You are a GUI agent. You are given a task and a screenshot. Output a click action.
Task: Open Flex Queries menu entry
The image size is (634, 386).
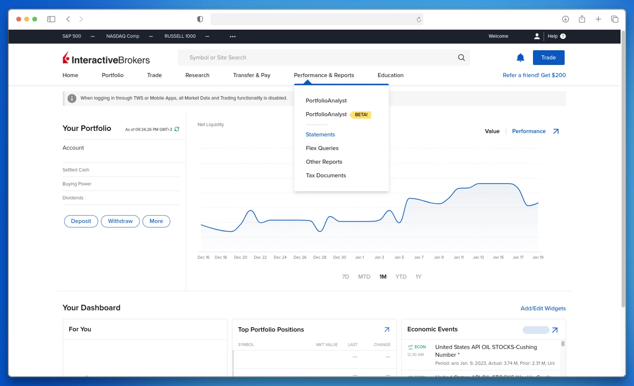(x=322, y=148)
